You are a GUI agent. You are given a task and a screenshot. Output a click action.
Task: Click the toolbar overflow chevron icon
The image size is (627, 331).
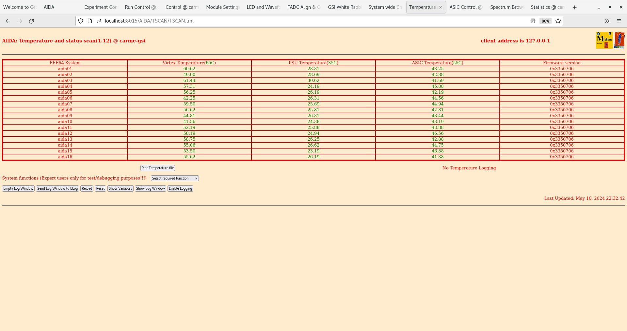tap(607, 21)
